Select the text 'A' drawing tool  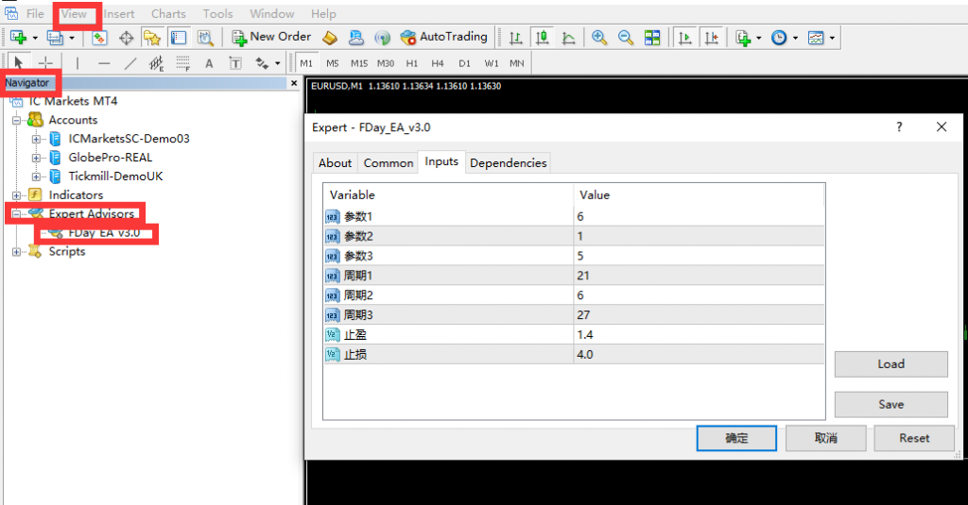pyautogui.click(x=209, y=63)
